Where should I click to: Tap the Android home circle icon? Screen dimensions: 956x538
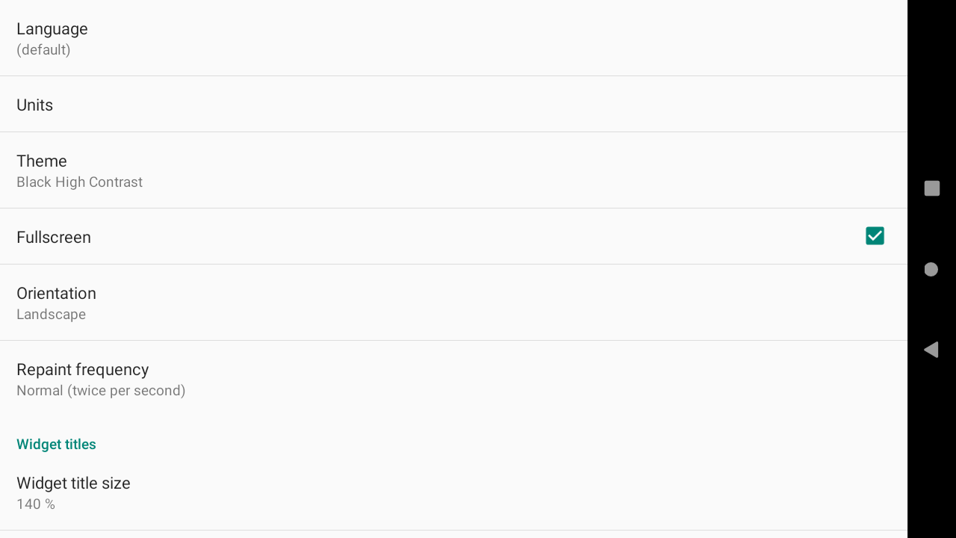pos(931,269)
